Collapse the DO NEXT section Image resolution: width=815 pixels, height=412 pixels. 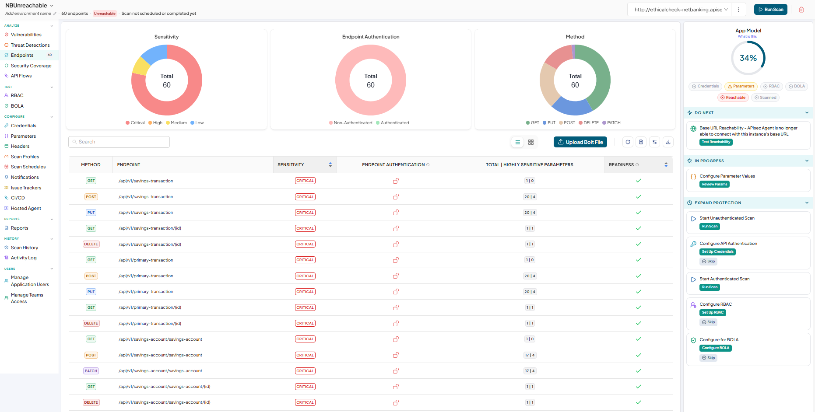click(x=807, y=113)
